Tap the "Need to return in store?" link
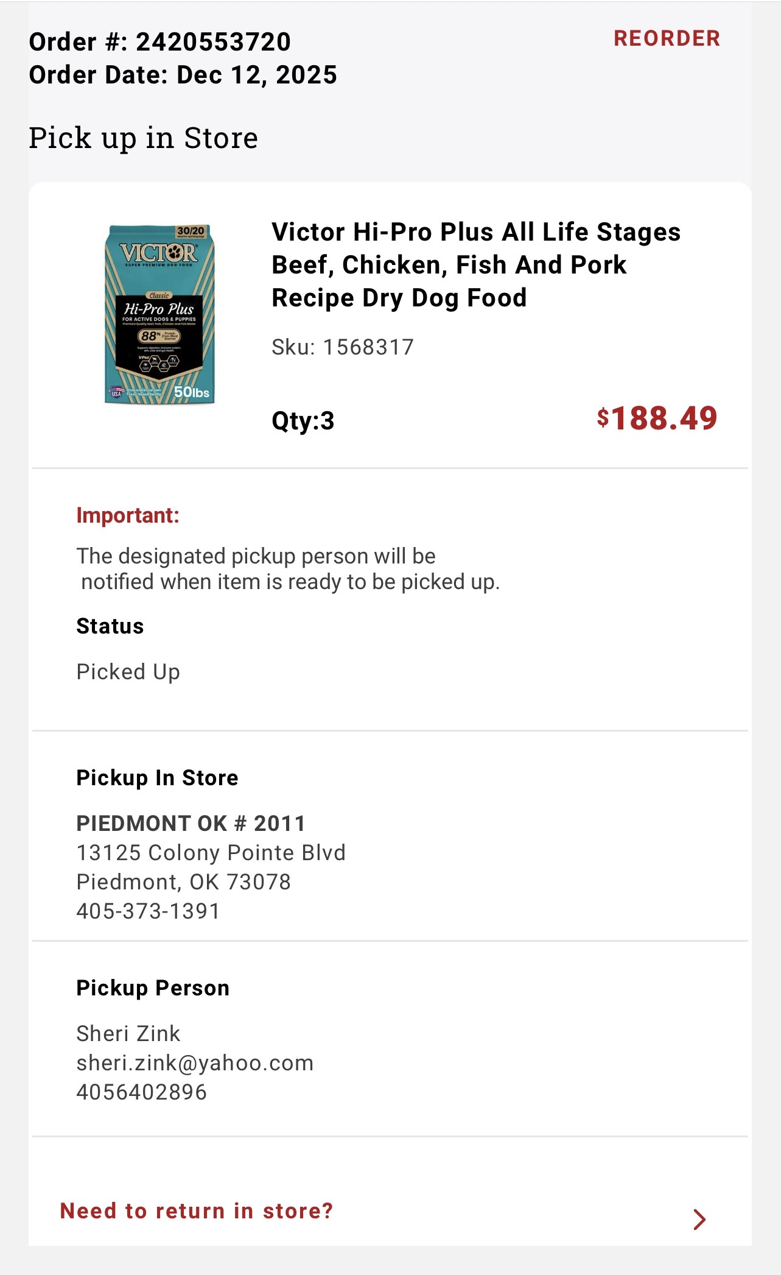Screen dimensions: 781x1275 197,1210
